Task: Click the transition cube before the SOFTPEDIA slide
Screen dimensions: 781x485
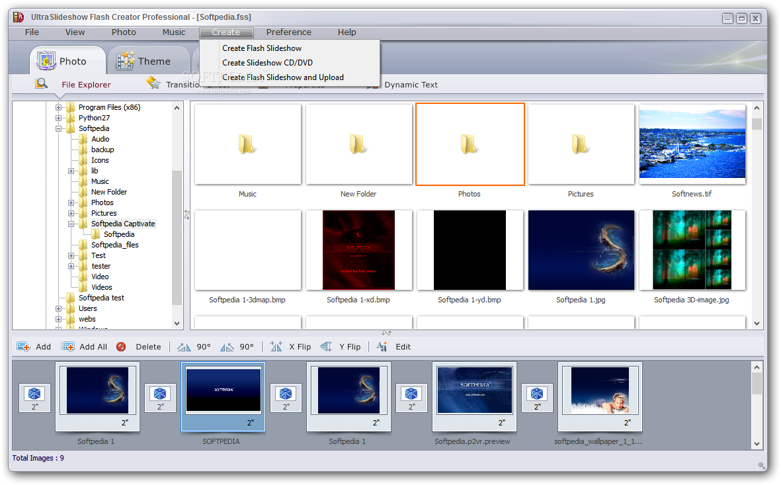Action: (160, 394)
